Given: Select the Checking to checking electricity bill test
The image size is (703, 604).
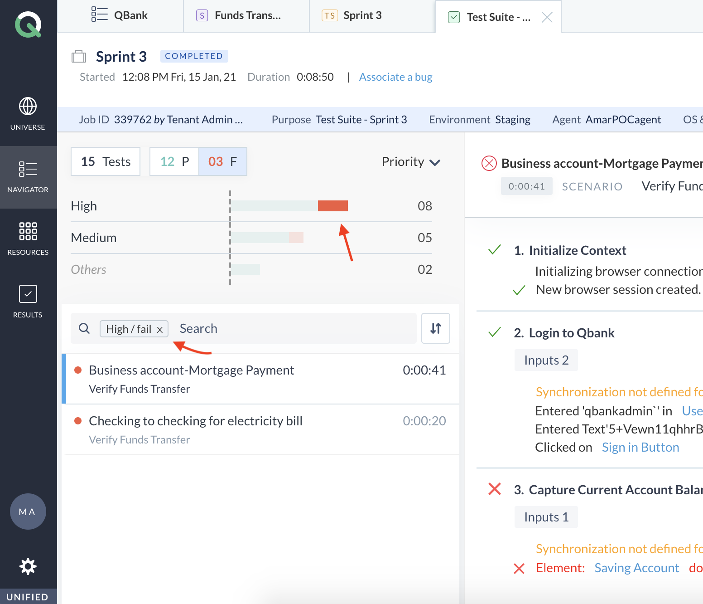Looking at the screenshot, I should pos(261,429).
